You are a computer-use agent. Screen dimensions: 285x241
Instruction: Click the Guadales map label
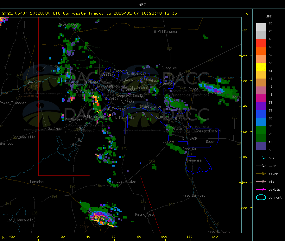point(169,68)
